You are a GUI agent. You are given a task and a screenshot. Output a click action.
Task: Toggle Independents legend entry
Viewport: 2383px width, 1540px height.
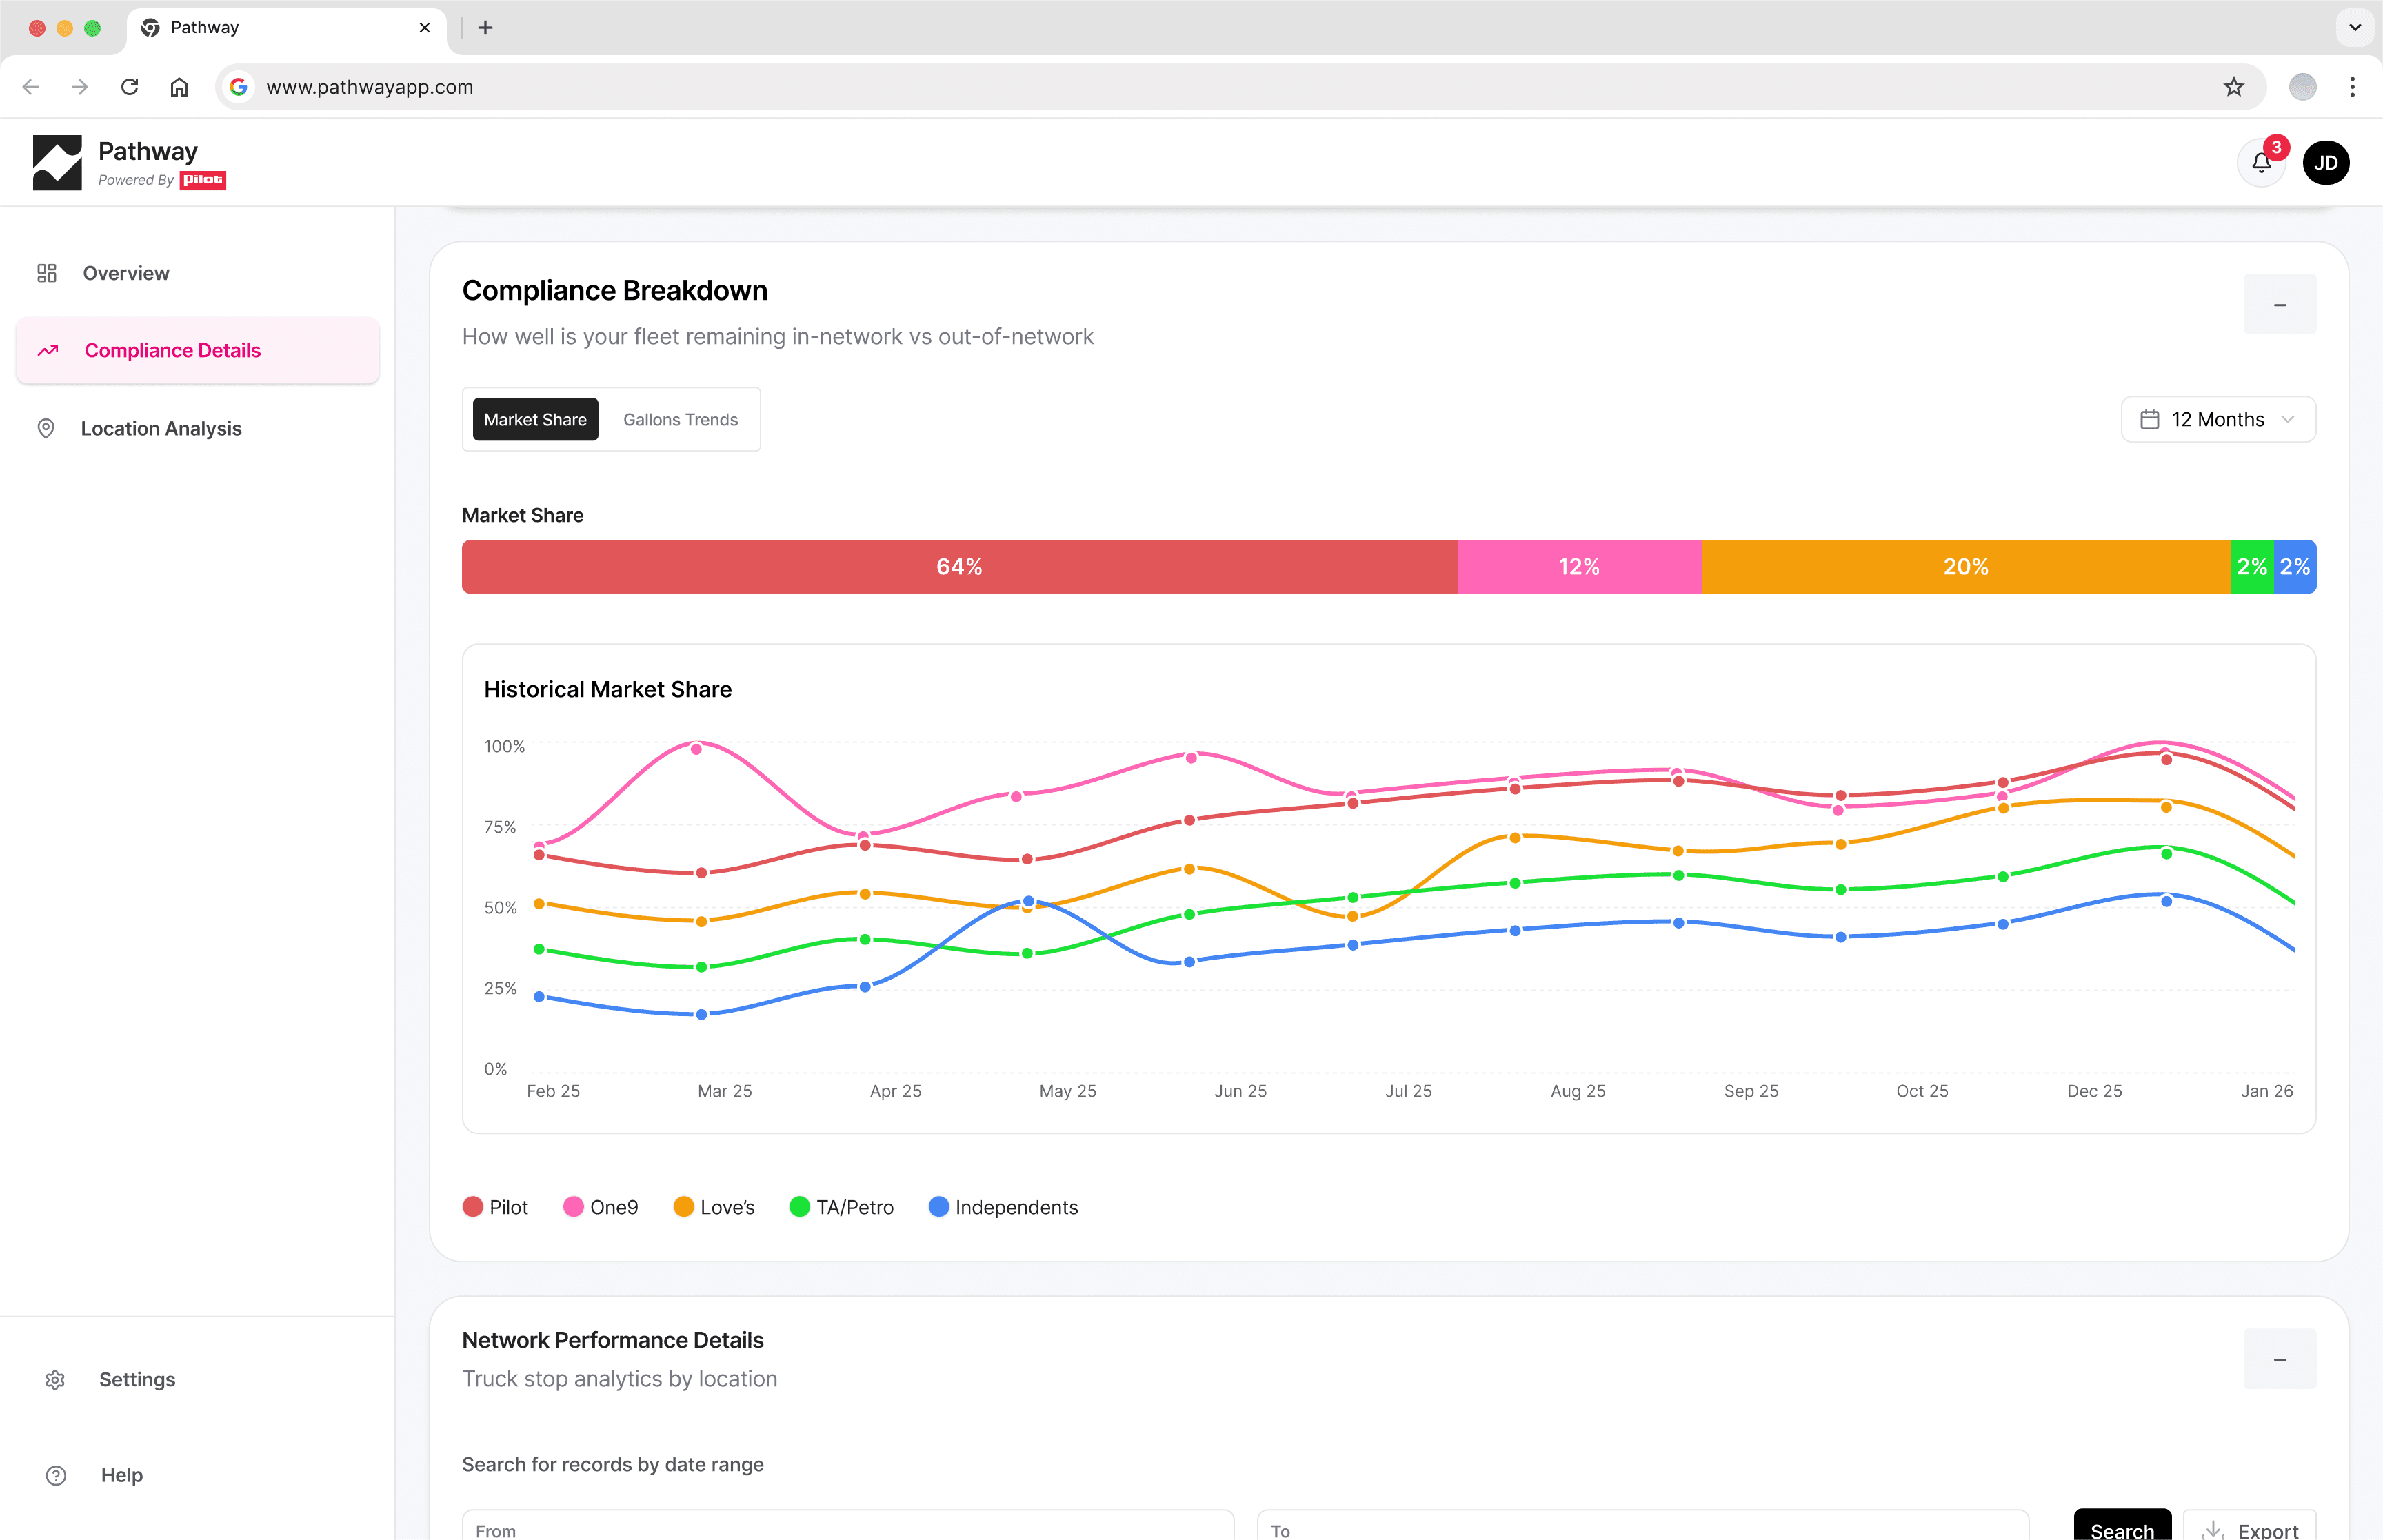[1003, 1207]
